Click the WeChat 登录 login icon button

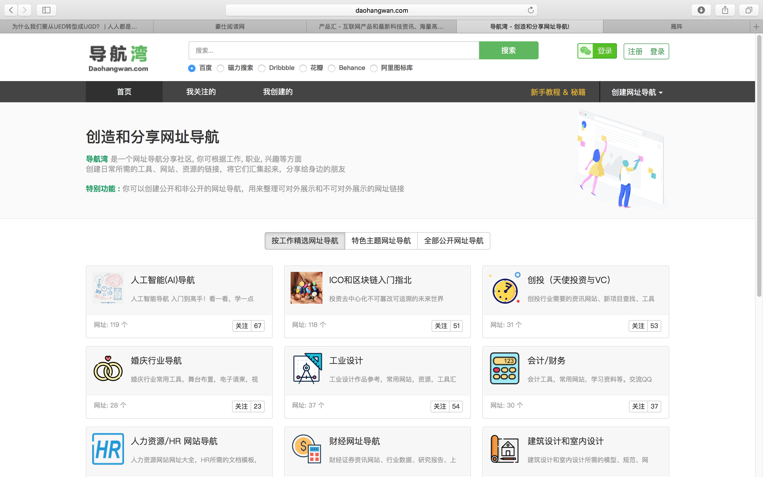pos(597,51)
